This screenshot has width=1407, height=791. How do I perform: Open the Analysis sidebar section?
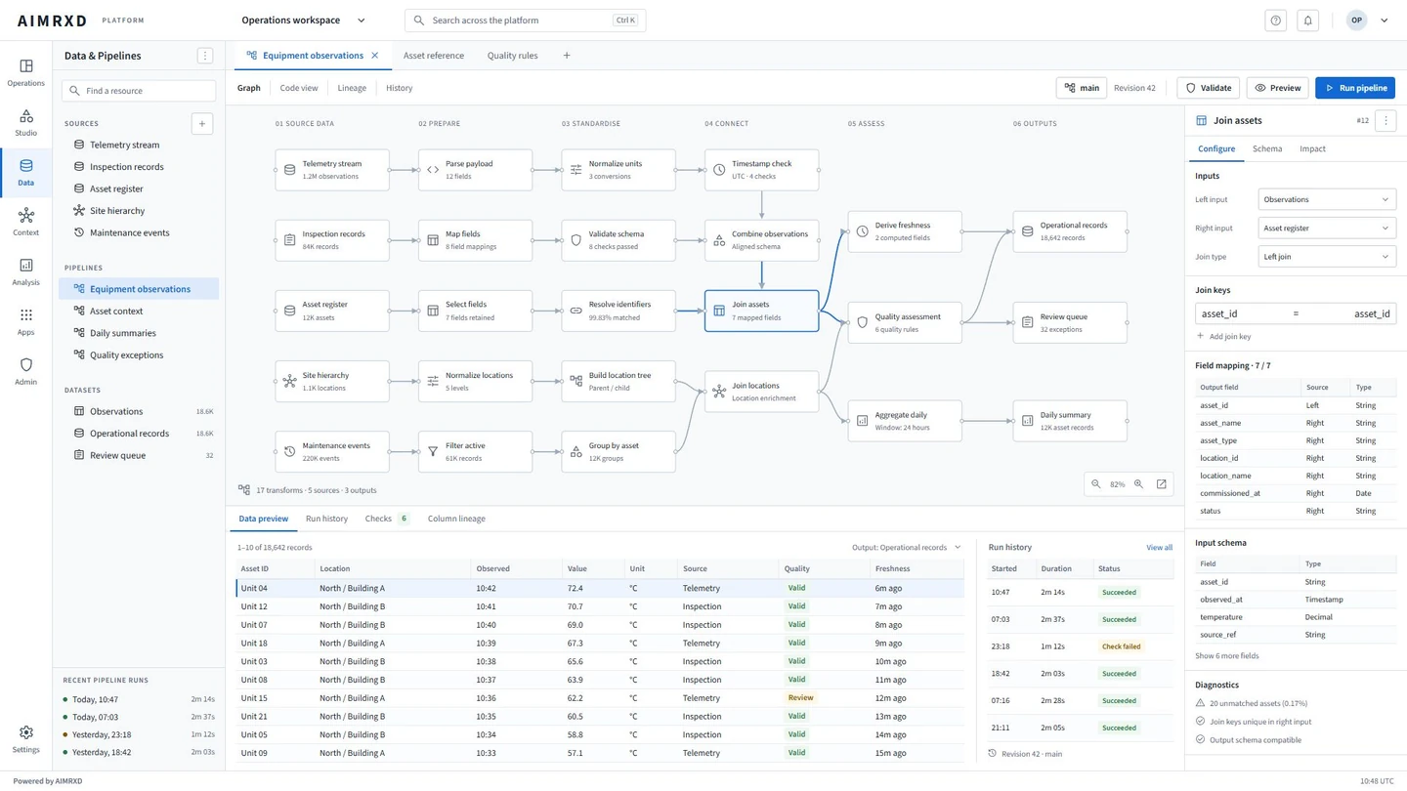[25, 271]
